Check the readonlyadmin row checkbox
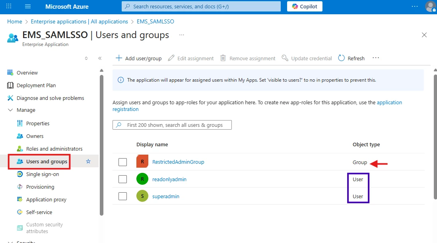Screen dimensions: 437x243 coord(122,179)
